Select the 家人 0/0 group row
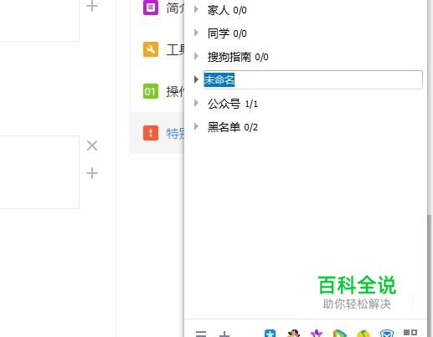Viewport: 433px width, 337px height. 306,10
